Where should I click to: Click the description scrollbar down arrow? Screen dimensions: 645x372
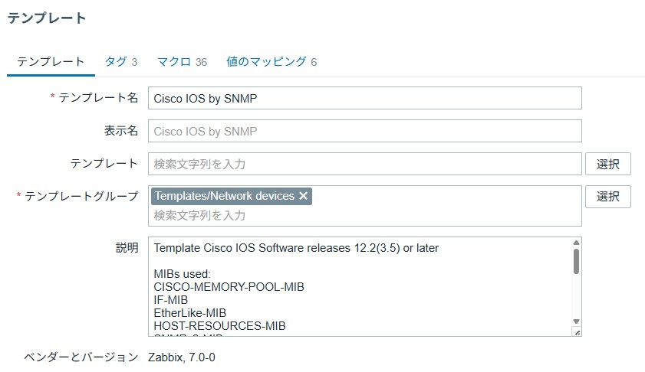coord(576,321)
